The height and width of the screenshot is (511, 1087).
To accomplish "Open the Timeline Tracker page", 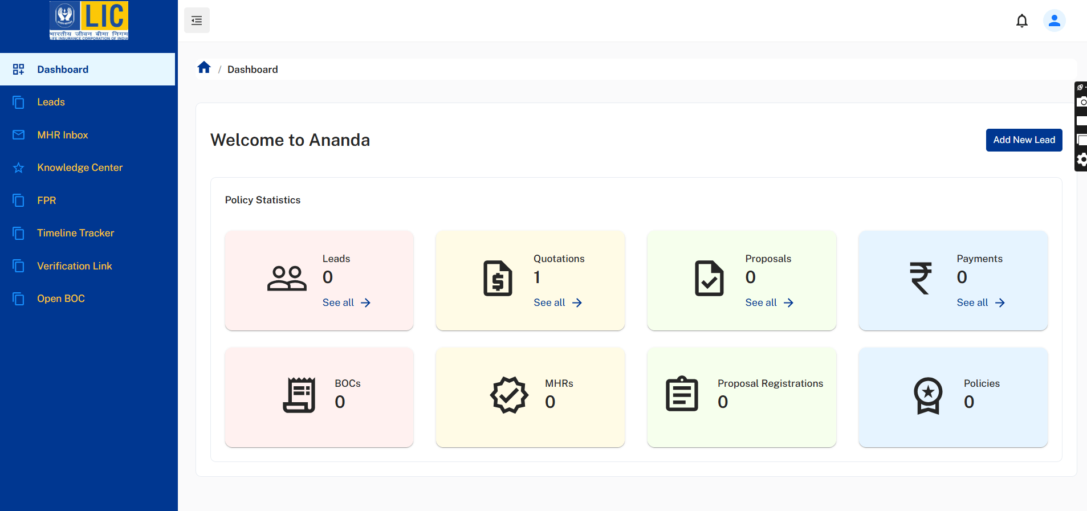I will (75, 233).
